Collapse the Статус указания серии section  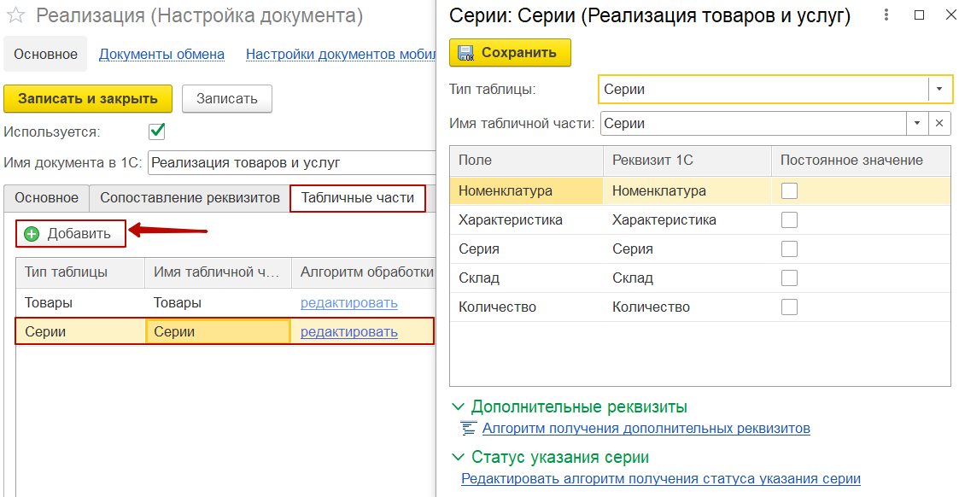pyautogui.click(x=459, y=458)
